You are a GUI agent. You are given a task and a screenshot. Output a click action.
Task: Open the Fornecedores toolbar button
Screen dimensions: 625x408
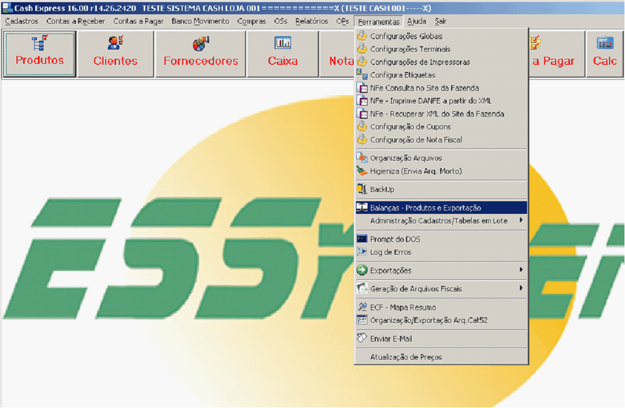coord(200,54)
